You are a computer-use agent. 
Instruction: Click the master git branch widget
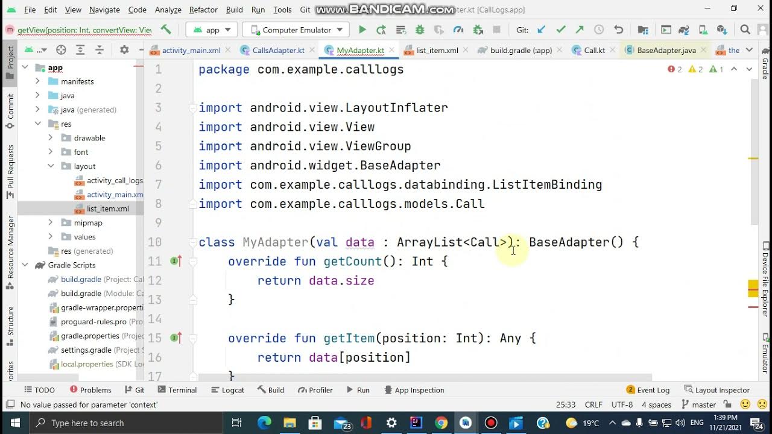(x=698, y=404)
